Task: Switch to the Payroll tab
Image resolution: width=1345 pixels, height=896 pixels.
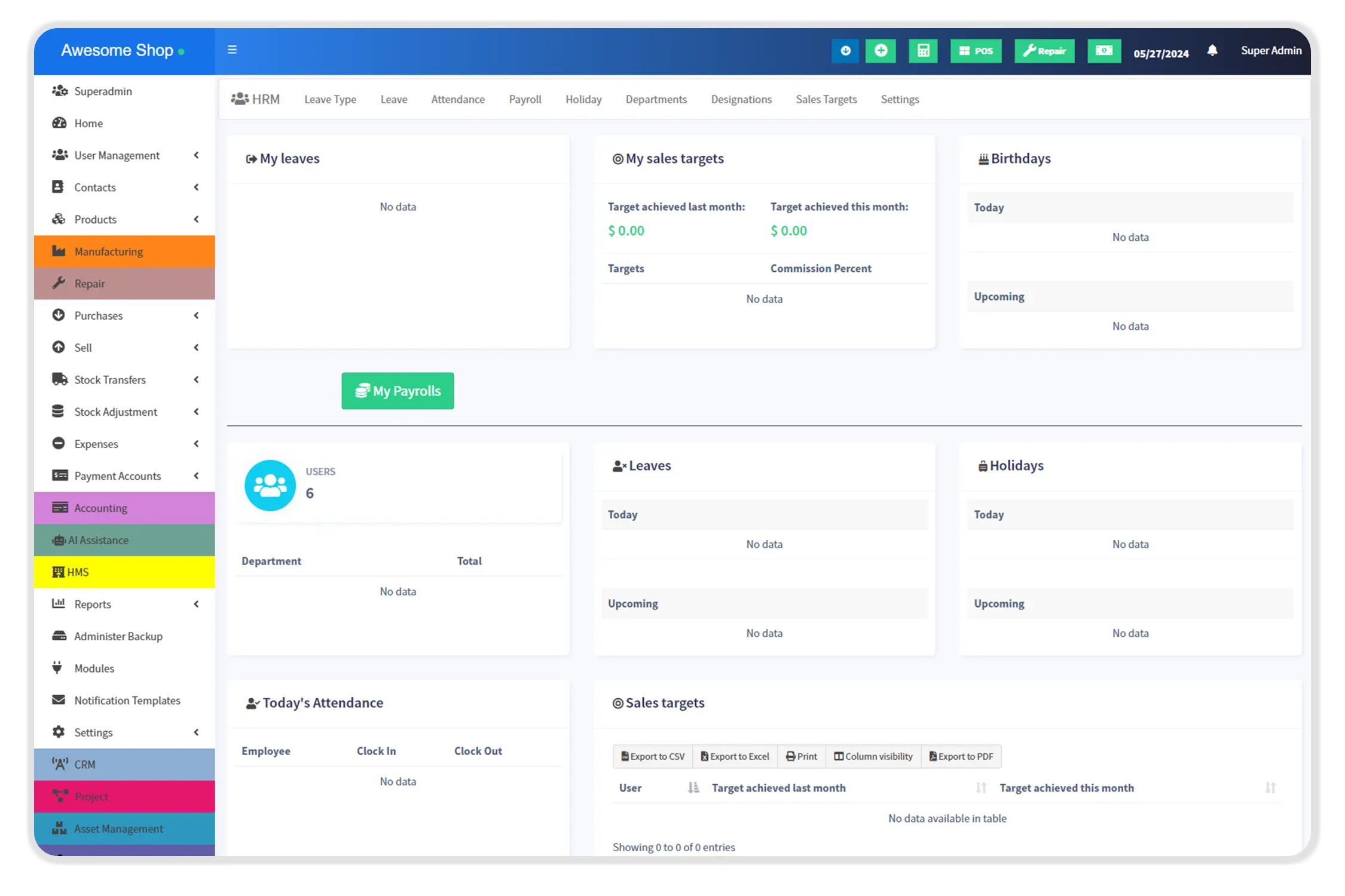Action: click(525, 99)
